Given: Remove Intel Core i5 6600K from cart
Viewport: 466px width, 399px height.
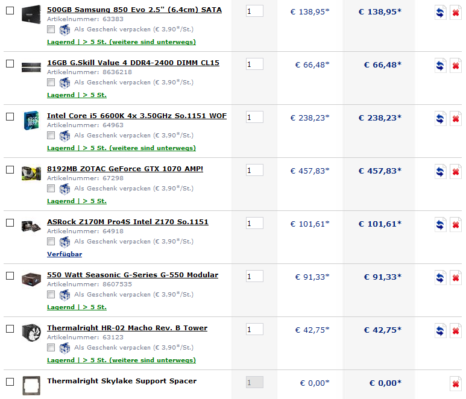Looking at the screenshot, I should click(456, 119).
